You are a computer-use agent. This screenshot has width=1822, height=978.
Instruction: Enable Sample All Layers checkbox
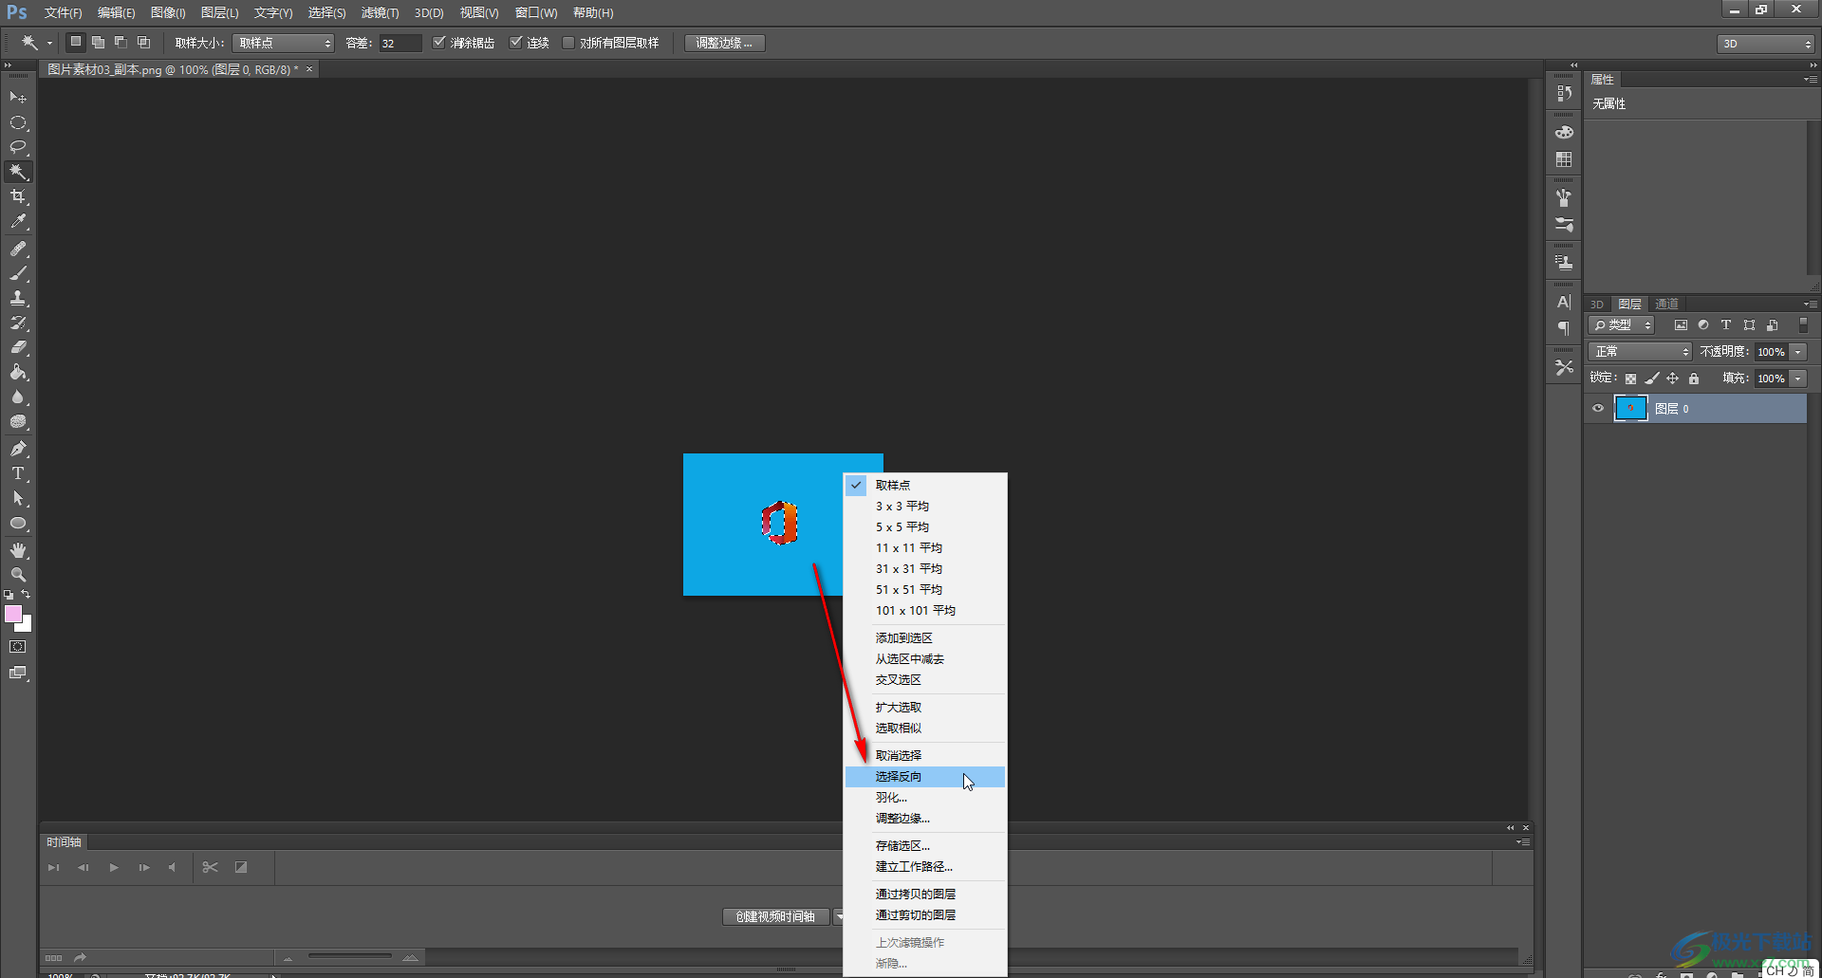pyautogui.click(x=568, y=43)
